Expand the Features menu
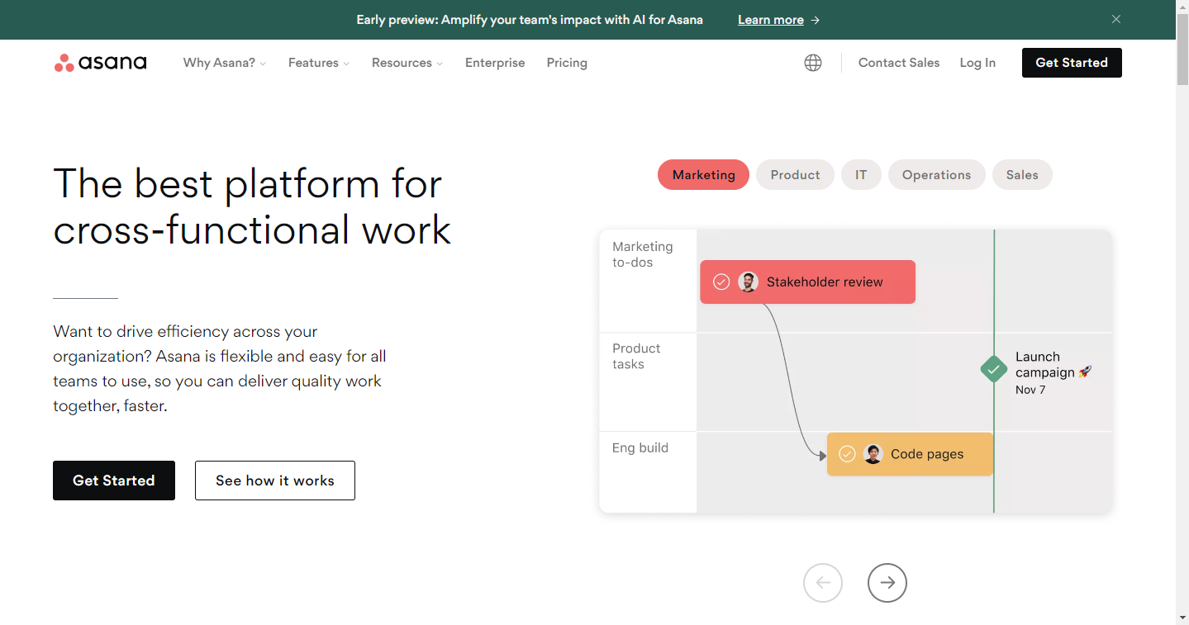Screen dimensions: 1189x625 pos(319,63)
